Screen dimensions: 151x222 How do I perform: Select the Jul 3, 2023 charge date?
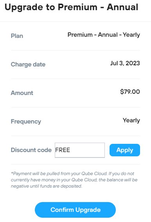coord(125,63)
